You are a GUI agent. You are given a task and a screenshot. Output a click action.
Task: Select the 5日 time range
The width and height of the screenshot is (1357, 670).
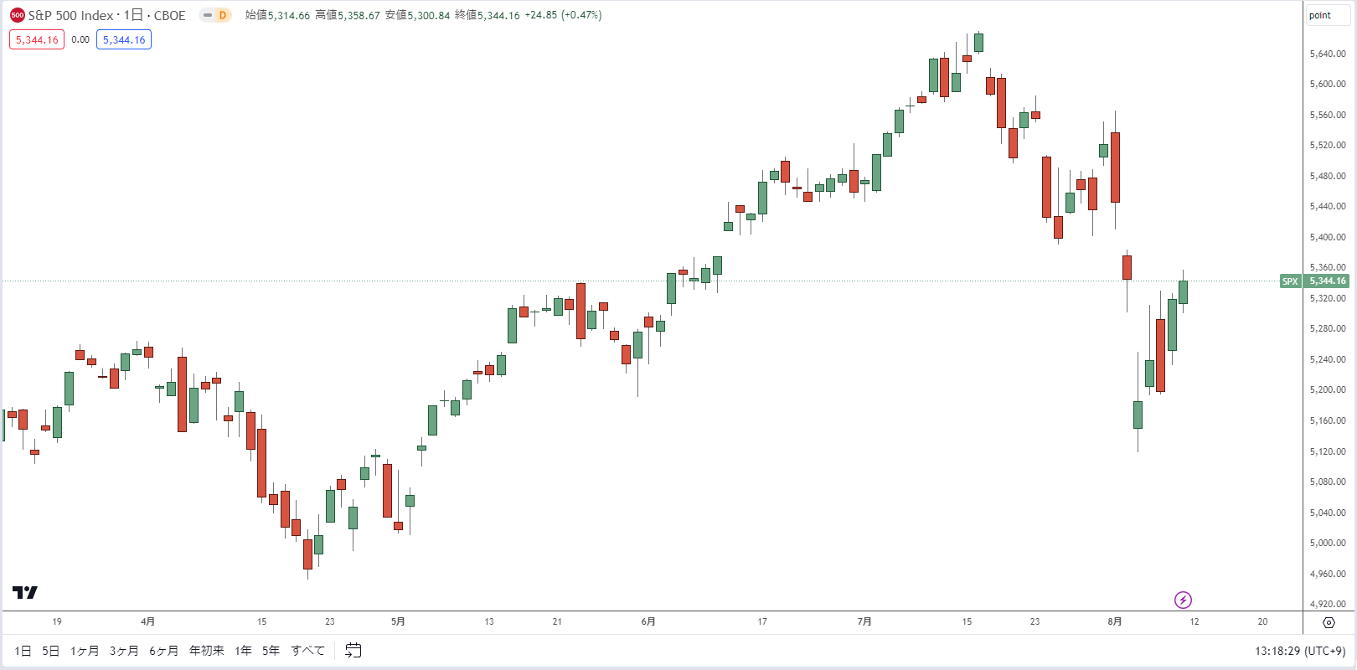coord(51,651)
